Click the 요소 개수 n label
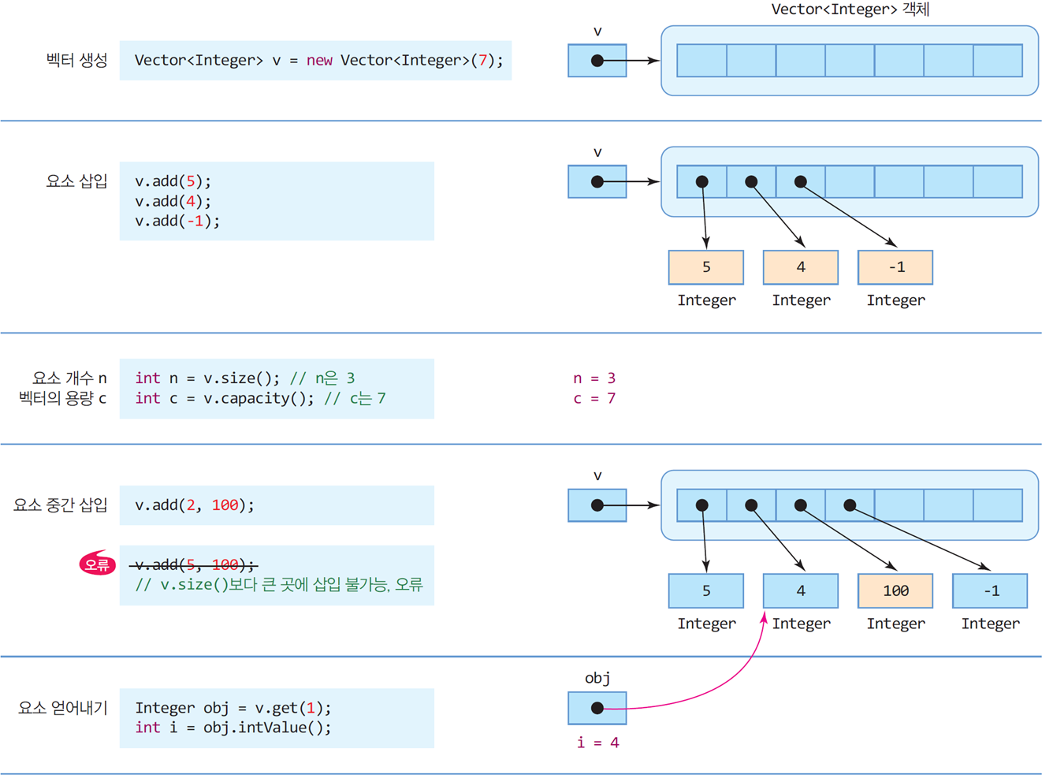The height and width of the screenshot is (782, 1053). 69,378
